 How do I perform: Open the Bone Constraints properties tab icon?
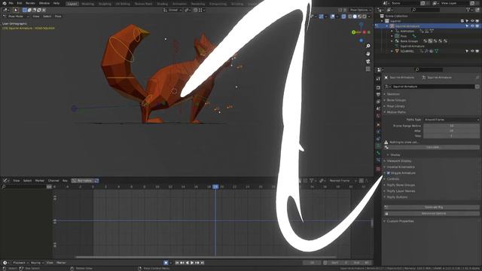pyautogui.click(x=378, y=160)
